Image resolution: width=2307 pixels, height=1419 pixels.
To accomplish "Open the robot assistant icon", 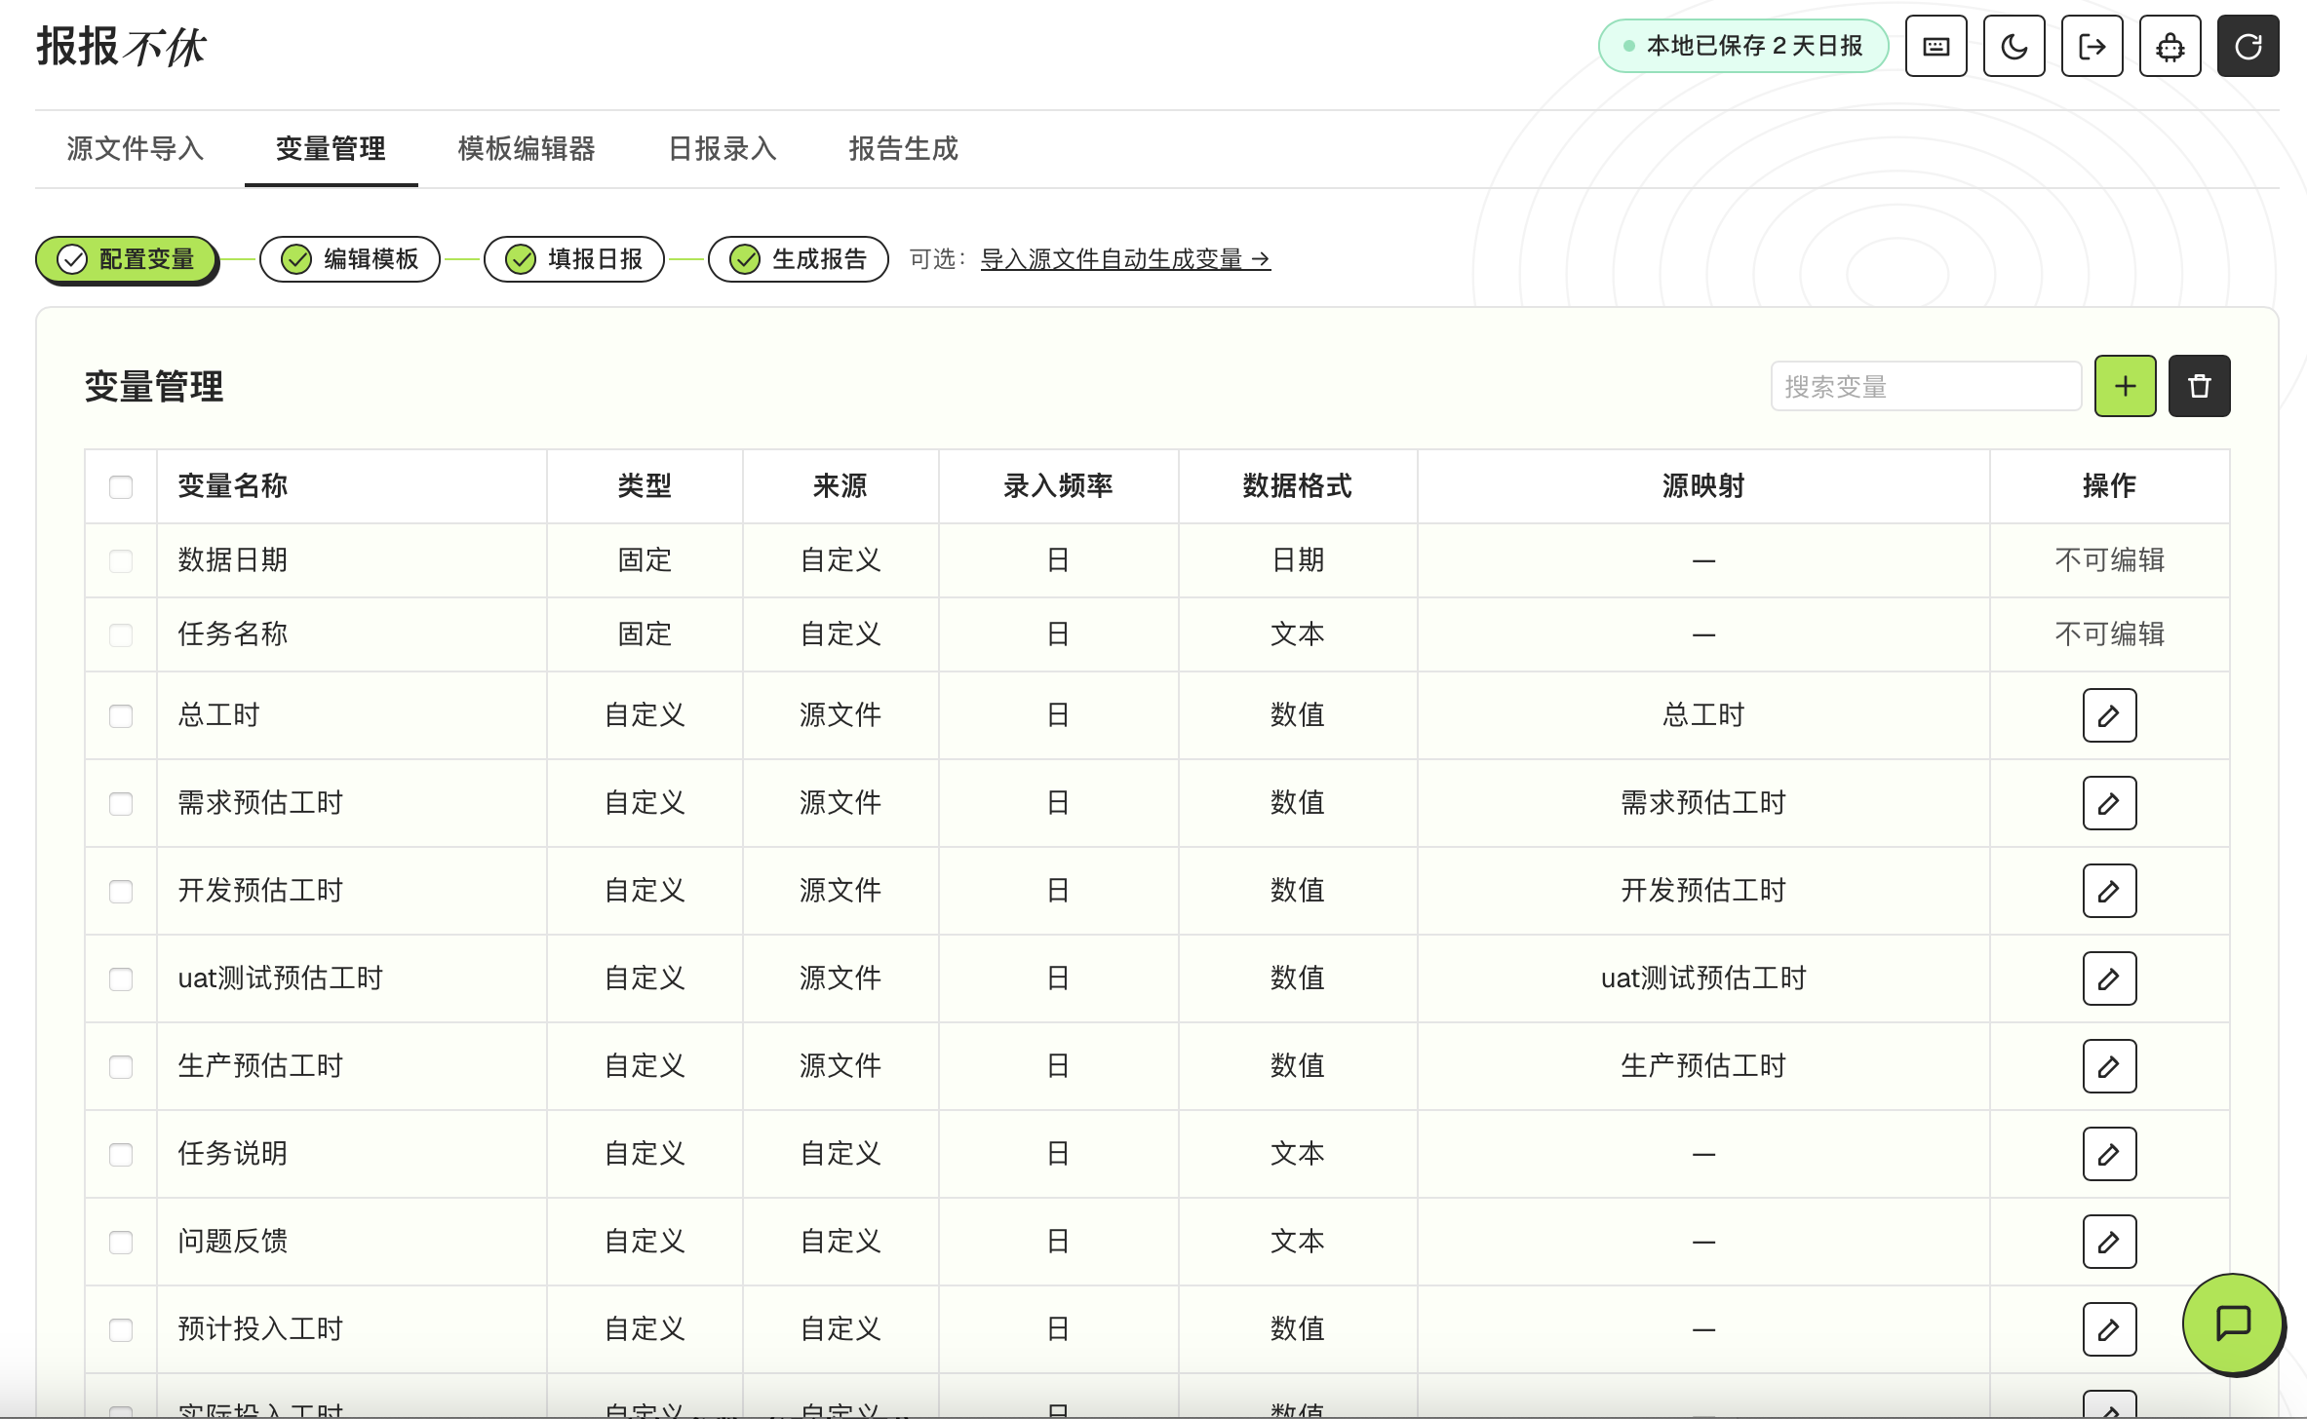I will [2170, 46].
